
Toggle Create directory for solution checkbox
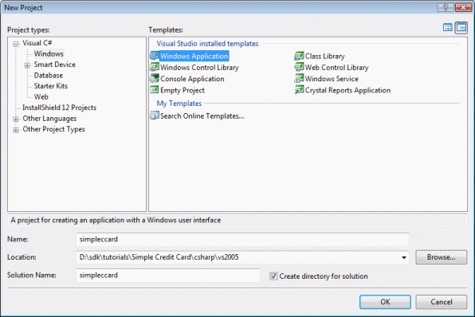273,276
